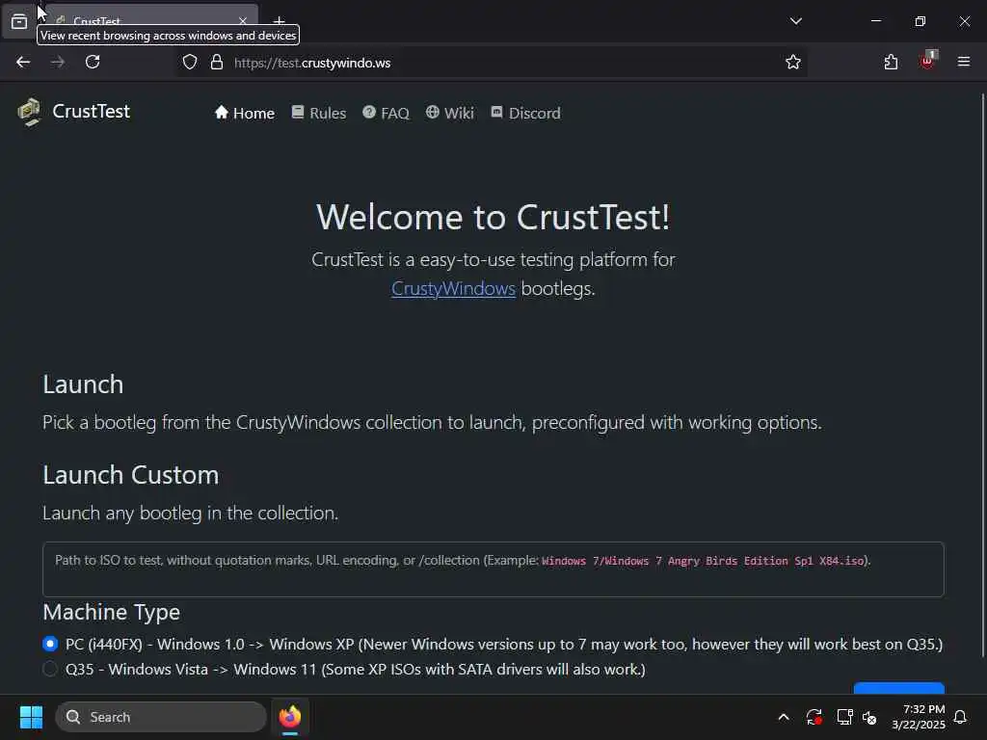Click the page vertical scrollbar
Screen dimensions: 987x740
982,375
